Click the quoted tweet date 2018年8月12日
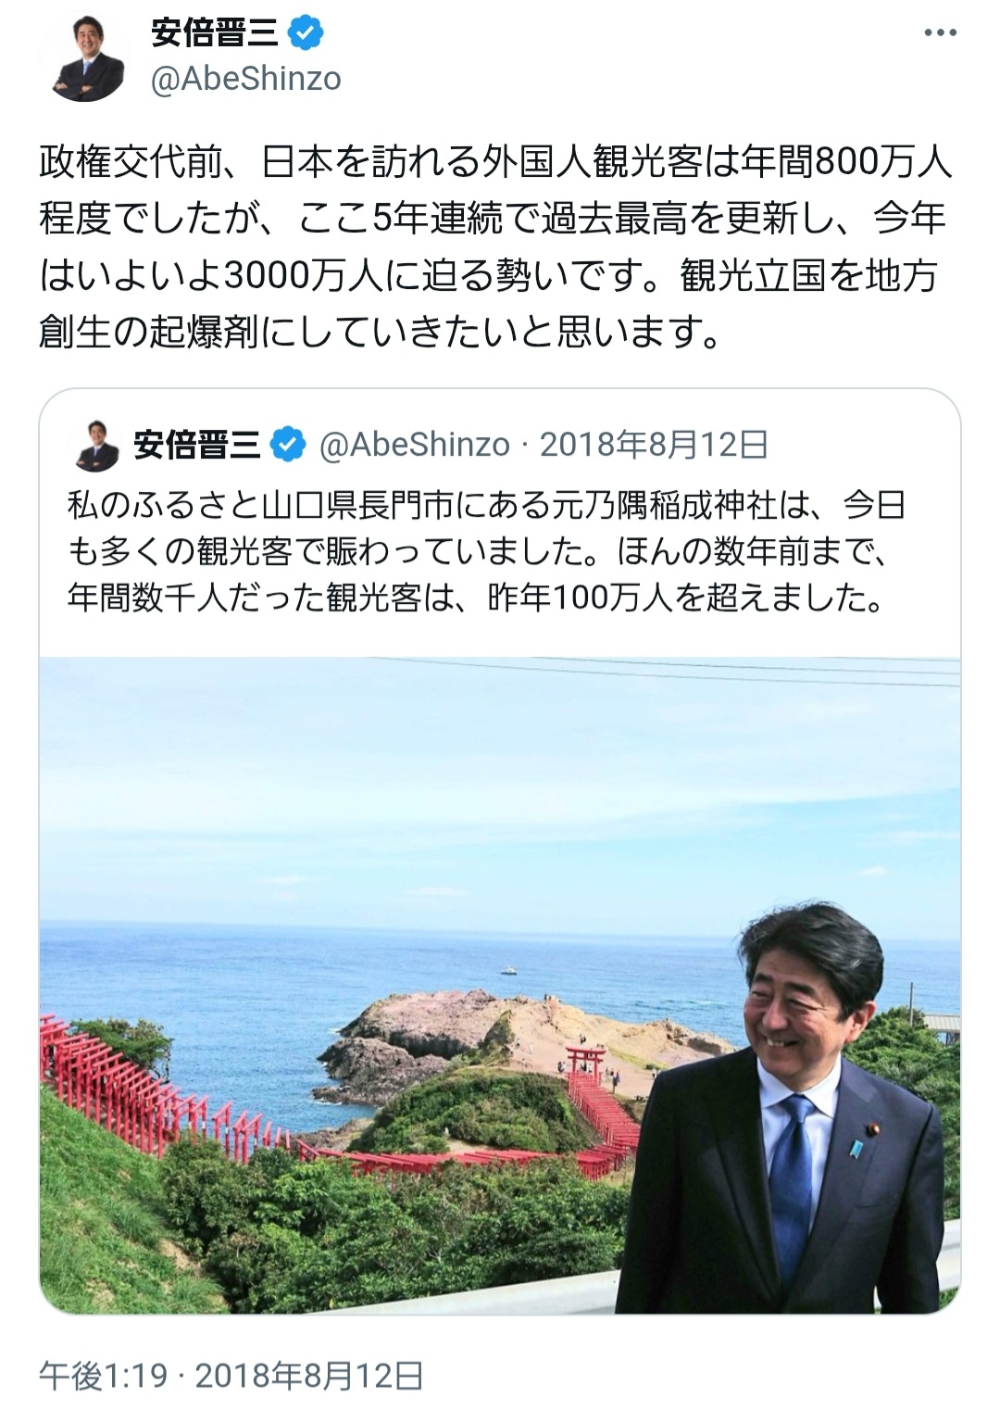Image resolution: width=1000 pixels, height=1410 pixels. (x=654, y=446)
